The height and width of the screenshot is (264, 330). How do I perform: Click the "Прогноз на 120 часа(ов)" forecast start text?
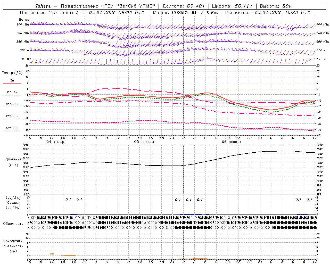pos(50,13)
